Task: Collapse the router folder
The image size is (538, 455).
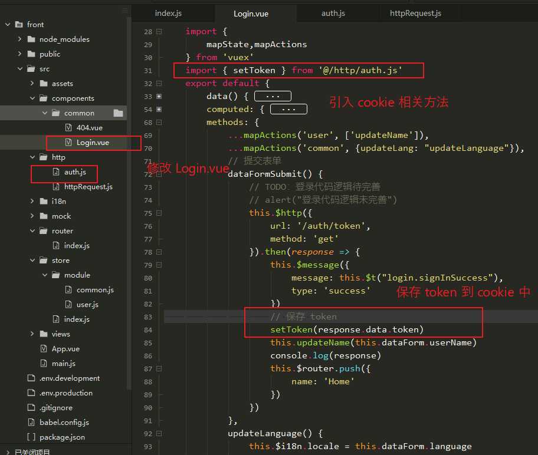Action: point(32,231)
